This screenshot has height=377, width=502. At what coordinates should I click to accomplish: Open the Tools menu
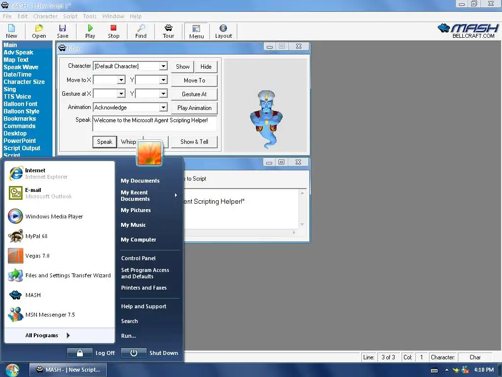pos(90,16)
